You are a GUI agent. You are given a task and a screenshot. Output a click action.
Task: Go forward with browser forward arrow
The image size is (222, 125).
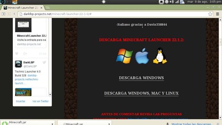click(9, 14)
